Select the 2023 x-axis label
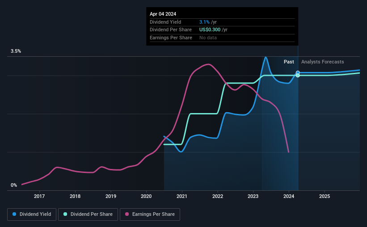 click(253, 196)
